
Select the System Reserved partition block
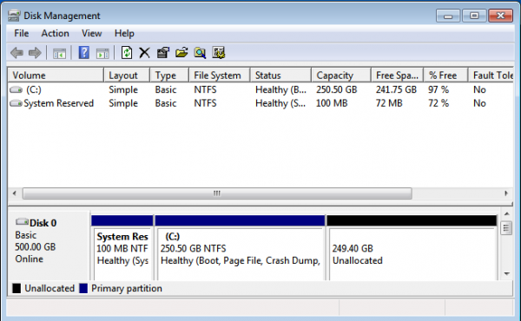[x=122, y=247]
